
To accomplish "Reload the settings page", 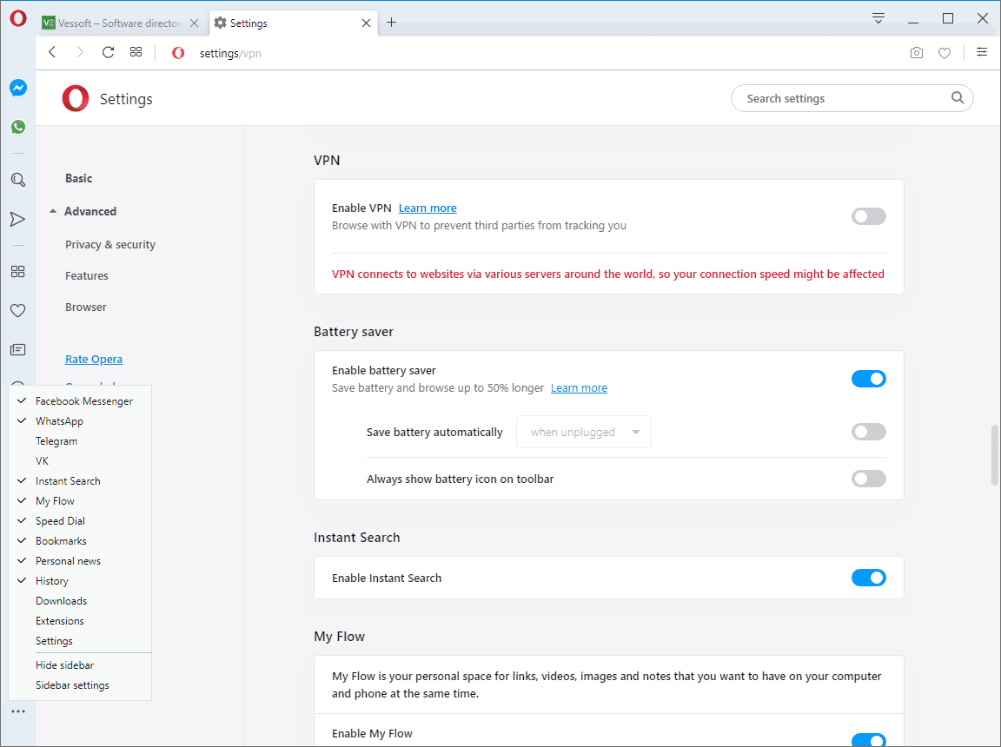I will [x=108, y=52].
